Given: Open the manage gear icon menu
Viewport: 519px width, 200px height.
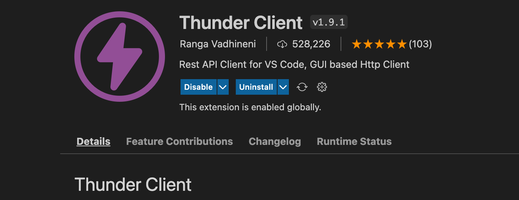Looking at the screenshot, I should point(322,87).
